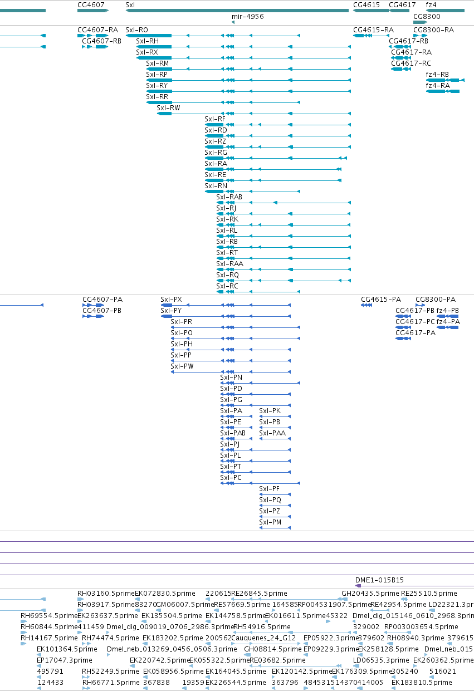The image size is (474, 691).
Task: Click EST EK101364.5prime
Action: 67,649
